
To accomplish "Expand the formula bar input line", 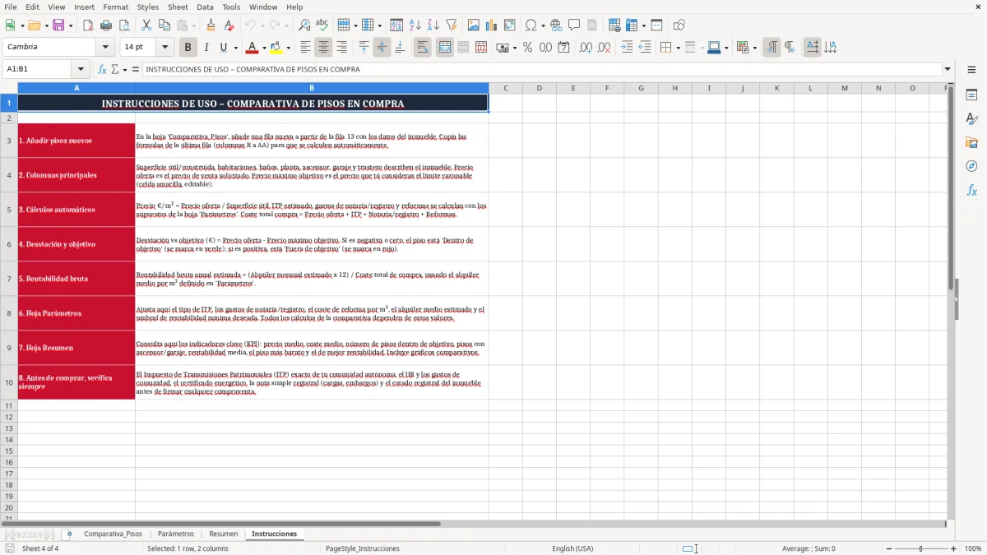I will click(948, 69).
